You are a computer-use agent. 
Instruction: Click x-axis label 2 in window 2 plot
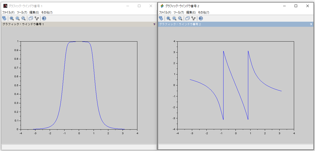pyautogui.click(x=265, y=133)
